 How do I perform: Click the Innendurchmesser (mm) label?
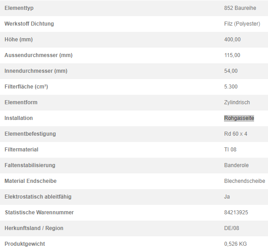[x=36, y=71]
